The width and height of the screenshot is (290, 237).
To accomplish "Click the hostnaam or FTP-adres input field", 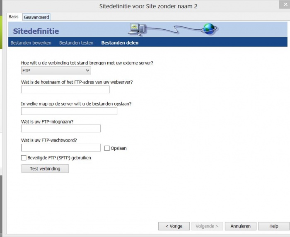I will [65, 90].
